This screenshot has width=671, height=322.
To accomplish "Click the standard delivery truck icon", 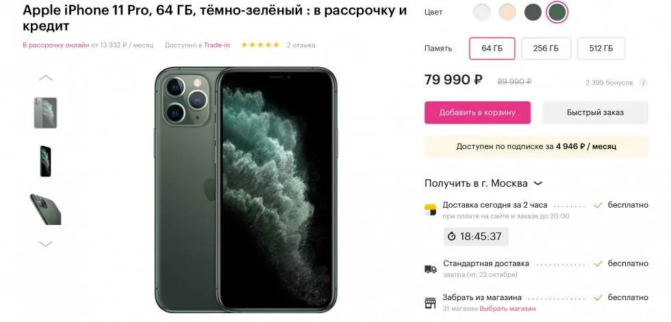I will pos(430,269).
